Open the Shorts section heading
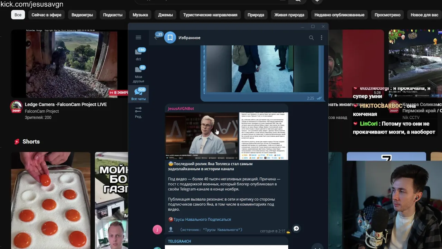 [x=31, y=141]
